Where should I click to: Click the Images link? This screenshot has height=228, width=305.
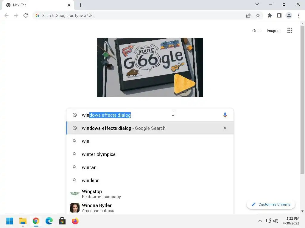(273, 31)
